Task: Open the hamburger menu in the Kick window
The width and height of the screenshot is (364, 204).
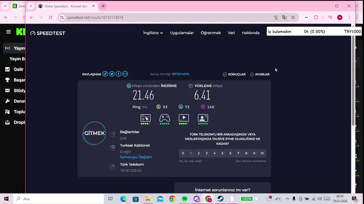Action: pyautogui.click(x=9, y=32)
